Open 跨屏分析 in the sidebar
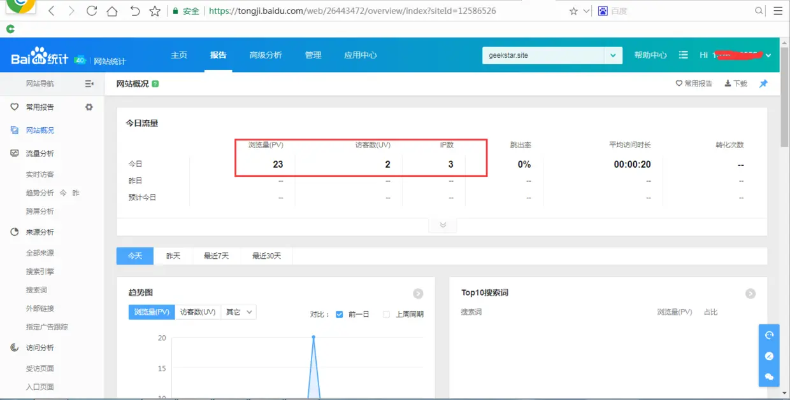Viewport: 790px width, 400px height. click(40, 211)
